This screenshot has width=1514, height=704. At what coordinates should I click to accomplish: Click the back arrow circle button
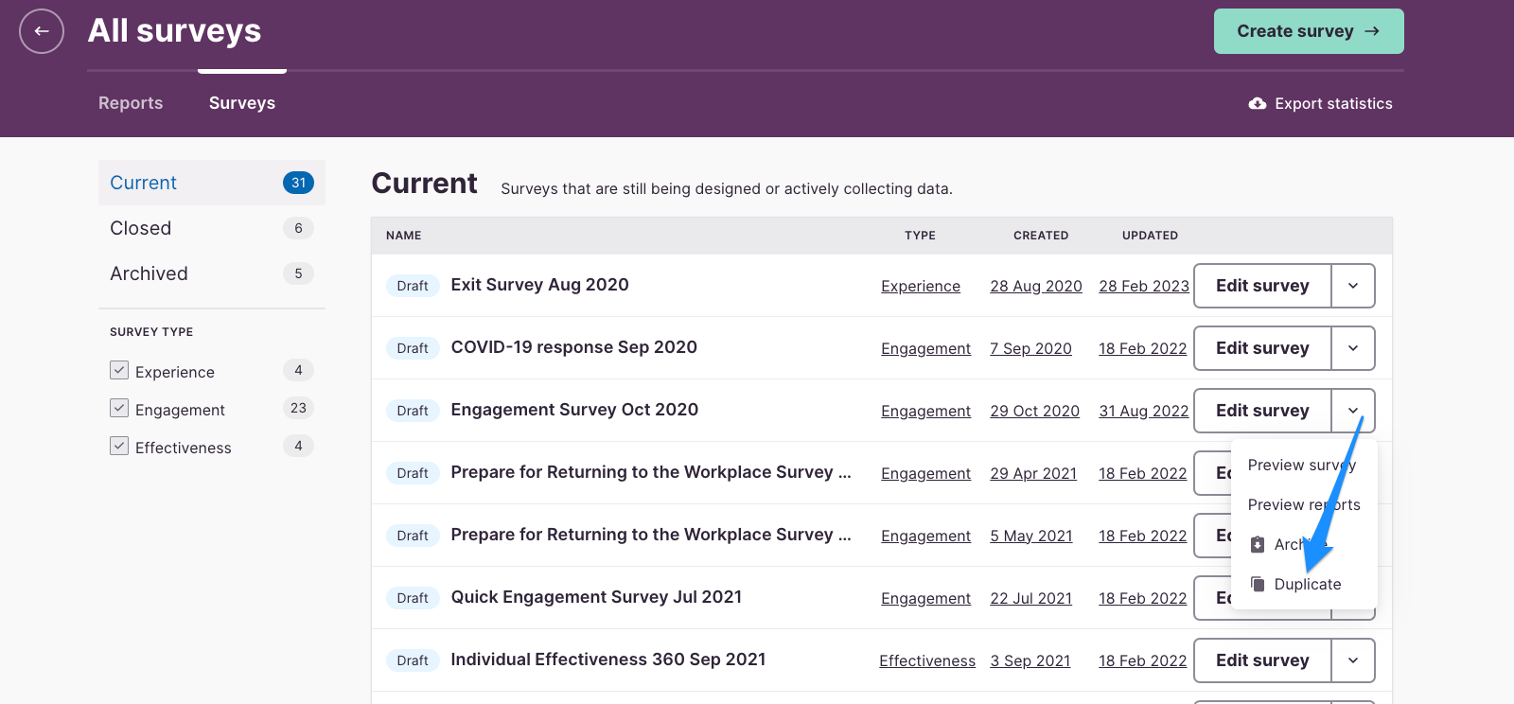coord(42,31)
